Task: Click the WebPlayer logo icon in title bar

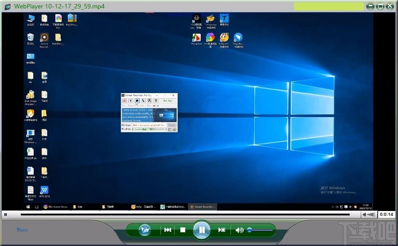Action: 8,6
